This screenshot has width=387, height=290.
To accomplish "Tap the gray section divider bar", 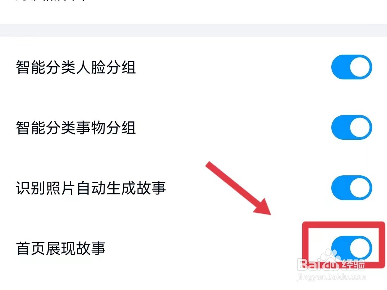I will (x=193, y=31).
